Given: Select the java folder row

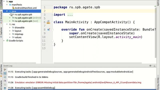Looking at the screenshot, I should (x=22, y=11).
